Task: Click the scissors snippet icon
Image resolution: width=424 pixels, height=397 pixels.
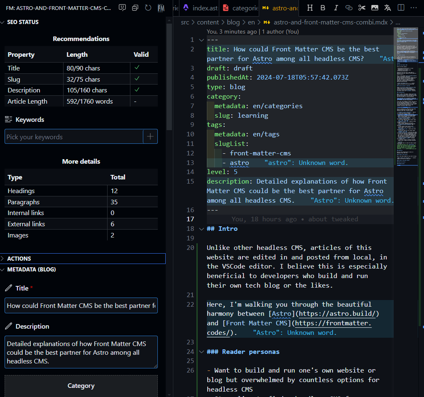Action: [x=362, y=8]
